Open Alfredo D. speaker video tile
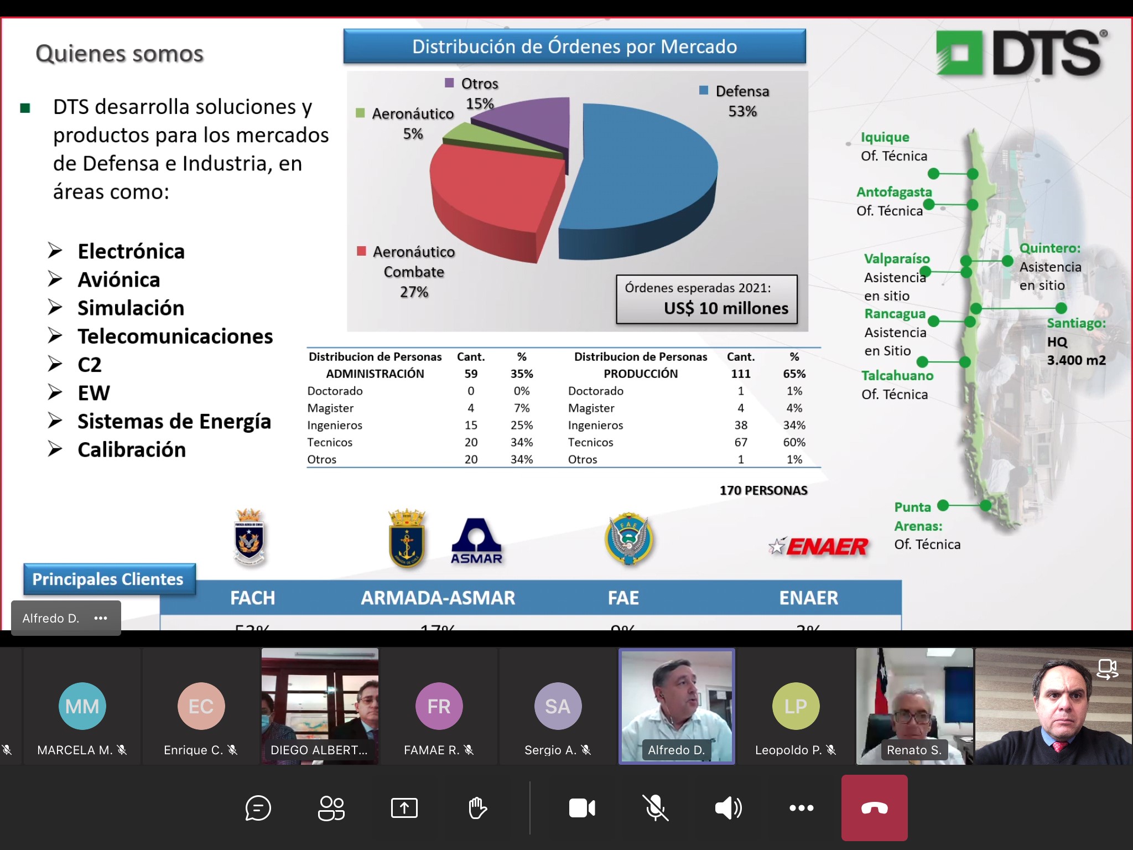Viewport: 1133px width, 850px height. click(677, 707)
